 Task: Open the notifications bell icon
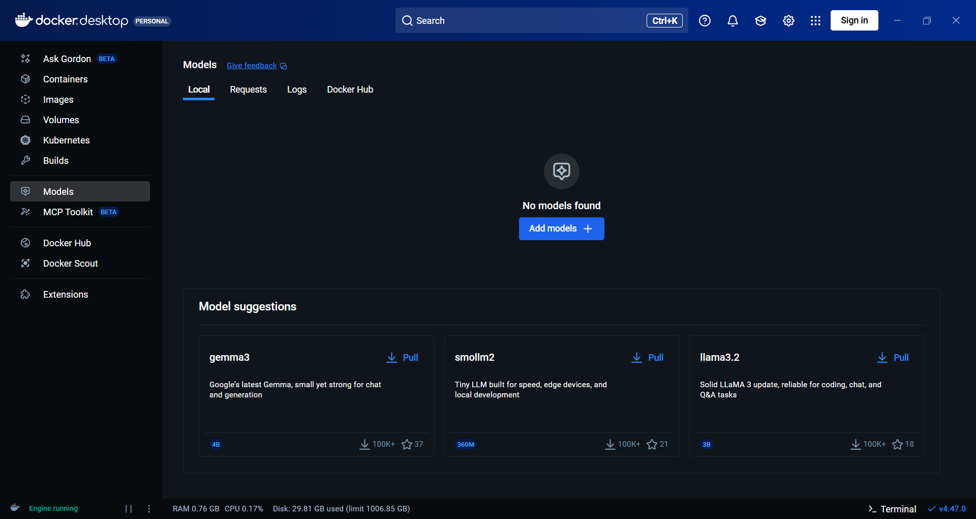tap(733, 20)
